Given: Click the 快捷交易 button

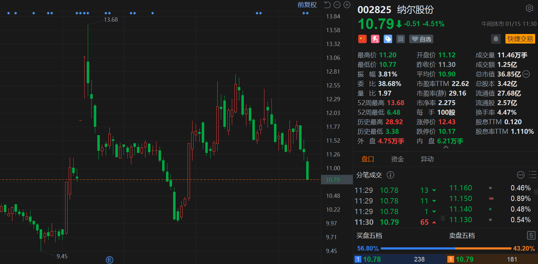Looking at the screenshot, I should tap(520, 39).
